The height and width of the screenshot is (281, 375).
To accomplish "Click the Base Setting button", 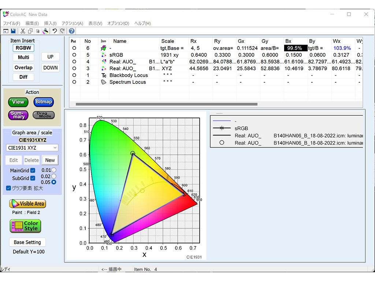I will (x=27, y=242).
